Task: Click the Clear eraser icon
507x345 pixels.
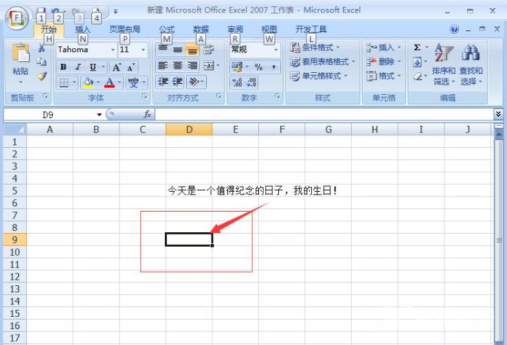Action: click(x=417, y=76)
